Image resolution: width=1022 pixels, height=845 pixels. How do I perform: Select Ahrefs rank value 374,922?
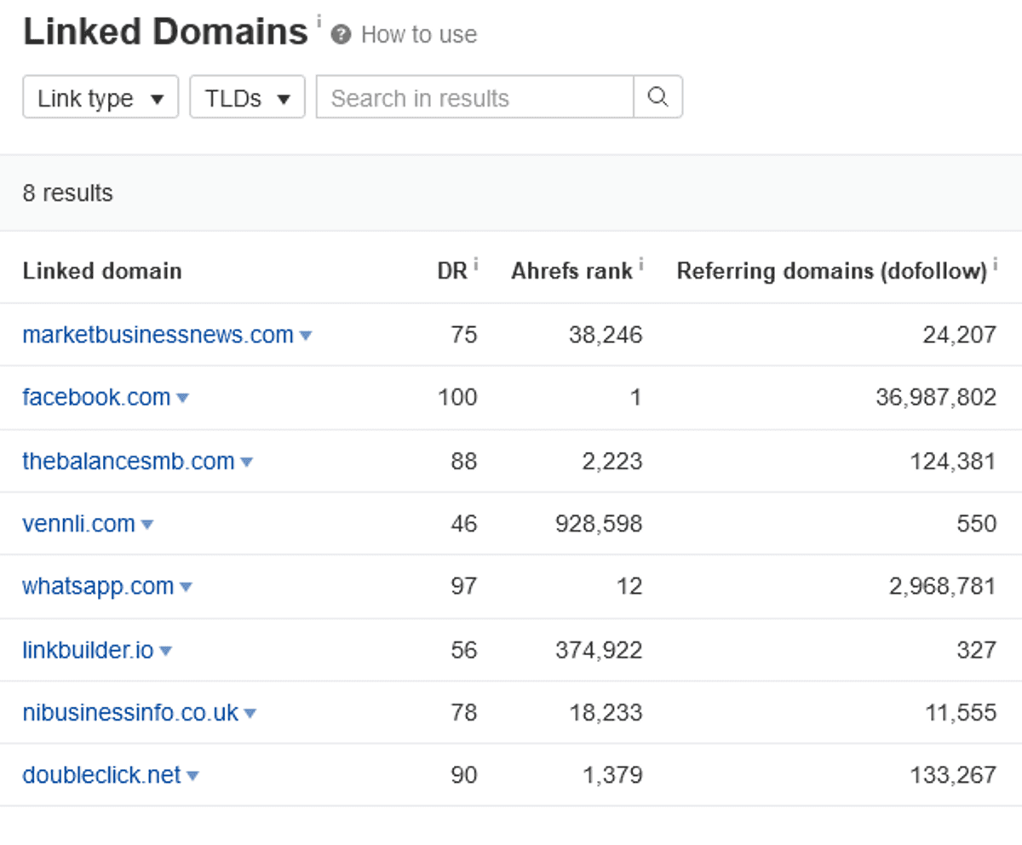pos(600,650)
